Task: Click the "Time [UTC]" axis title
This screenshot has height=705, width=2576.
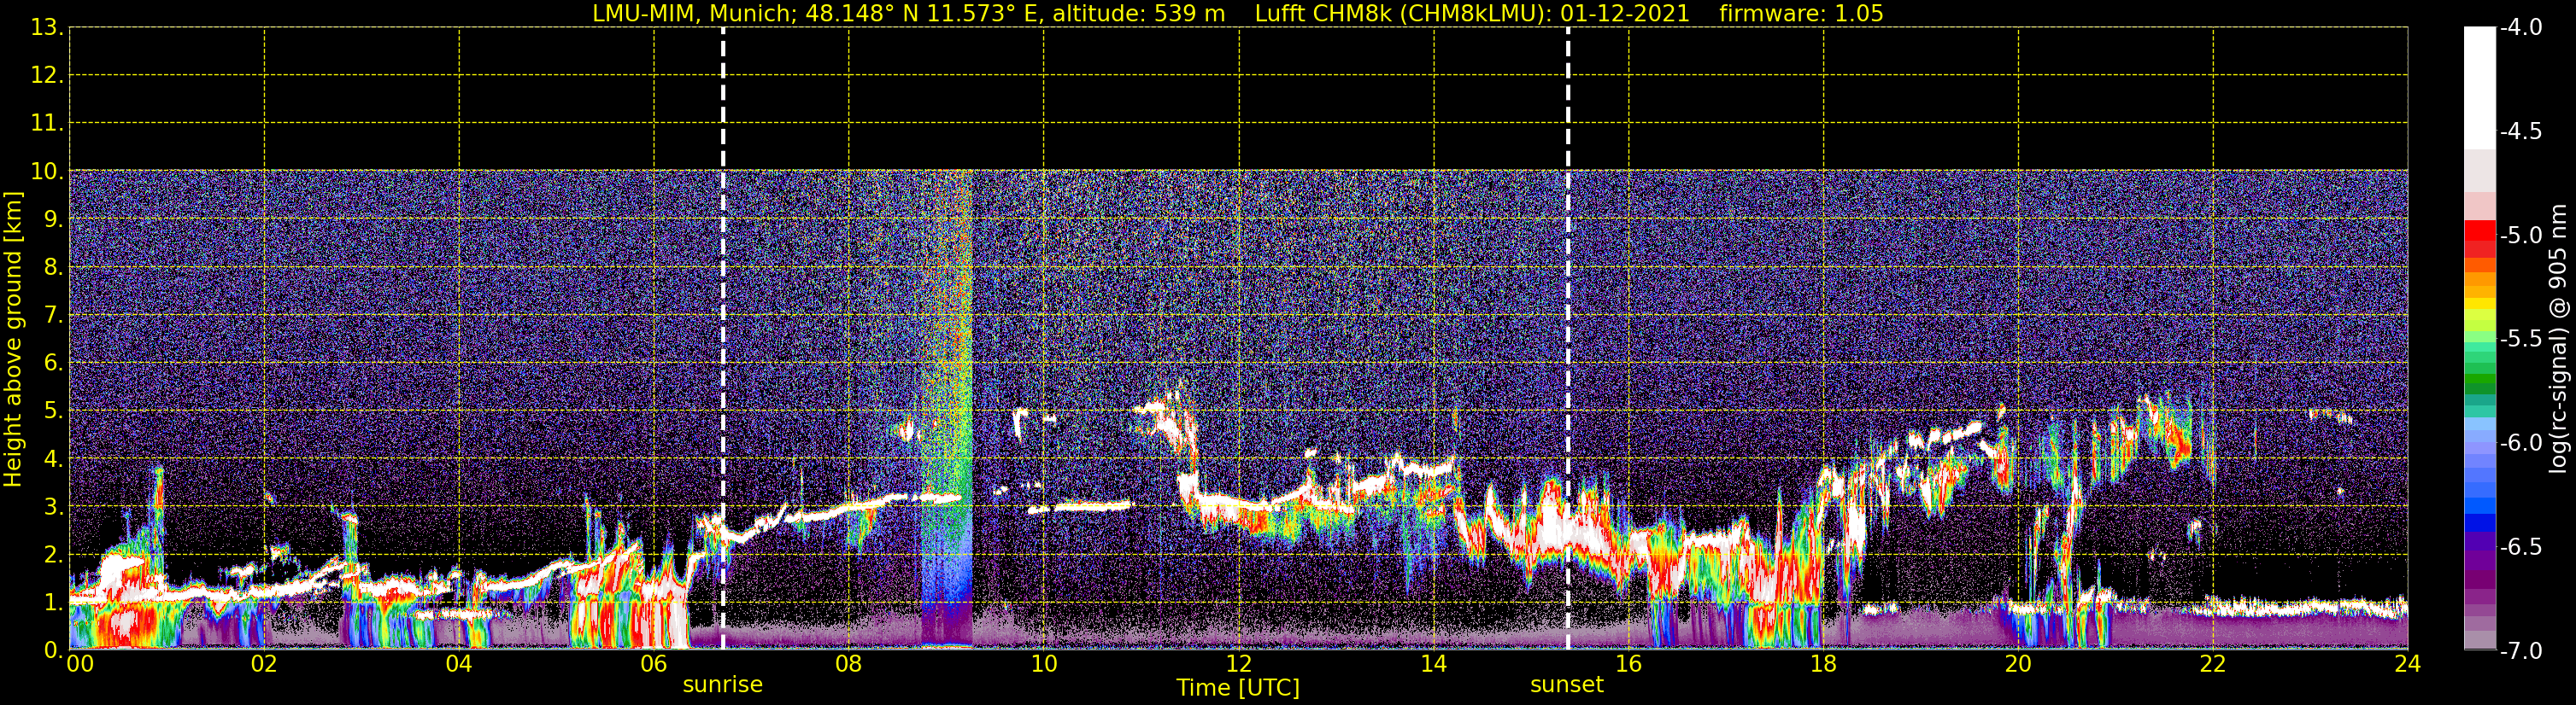Action: (1238, 688)
